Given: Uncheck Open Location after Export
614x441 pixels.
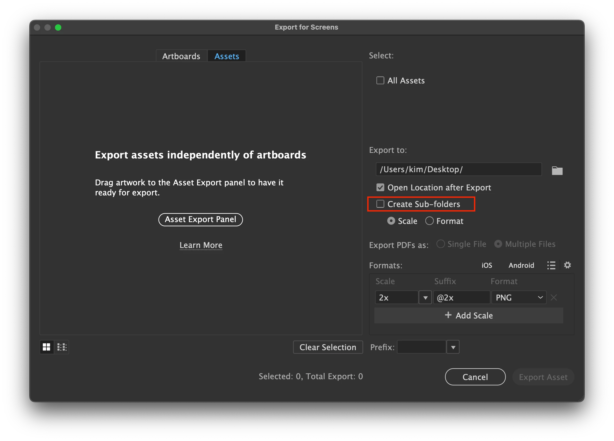Looking at the screenshot, I should tap(380, 187).
